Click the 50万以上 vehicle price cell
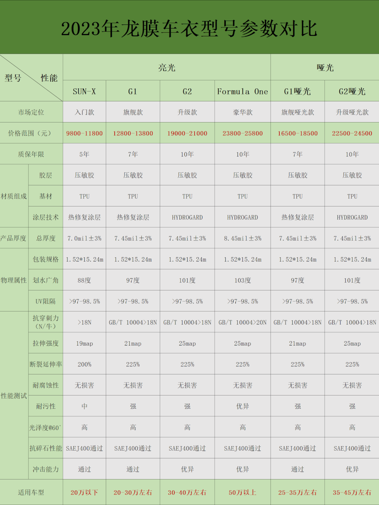The height and width of the screenshot is (505, 379). tap(242, 492)
